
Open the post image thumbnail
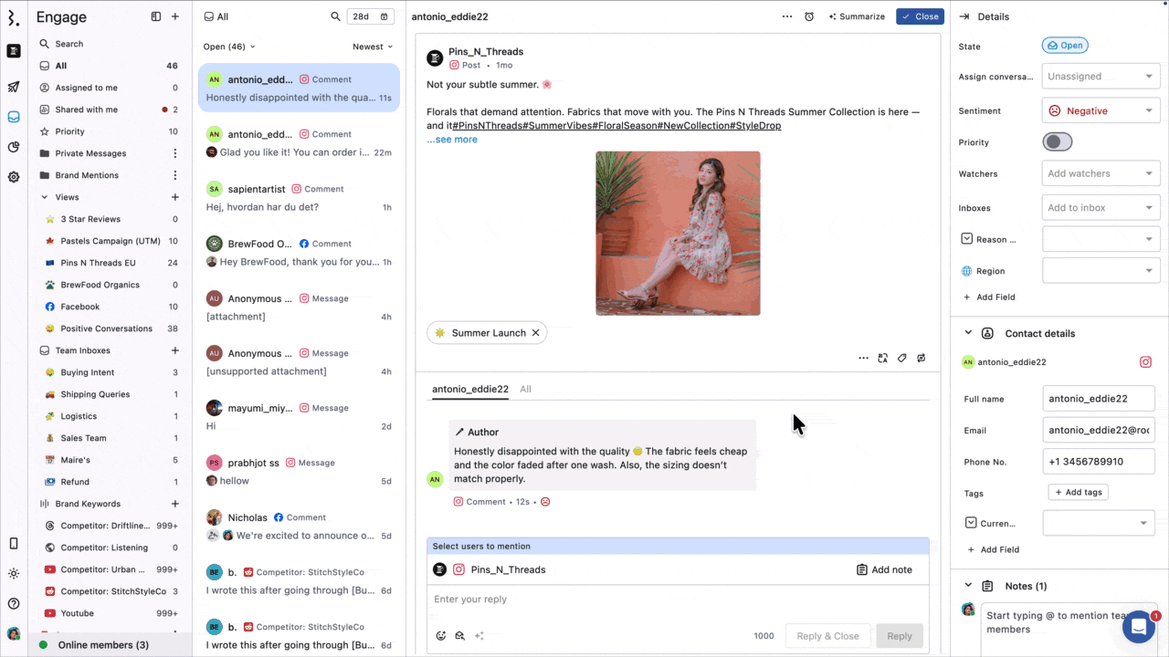click(x=678, y=234)
